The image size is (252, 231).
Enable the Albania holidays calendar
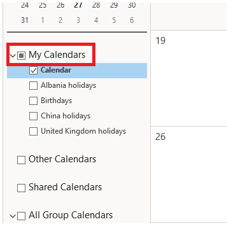[x=33, y=86]
